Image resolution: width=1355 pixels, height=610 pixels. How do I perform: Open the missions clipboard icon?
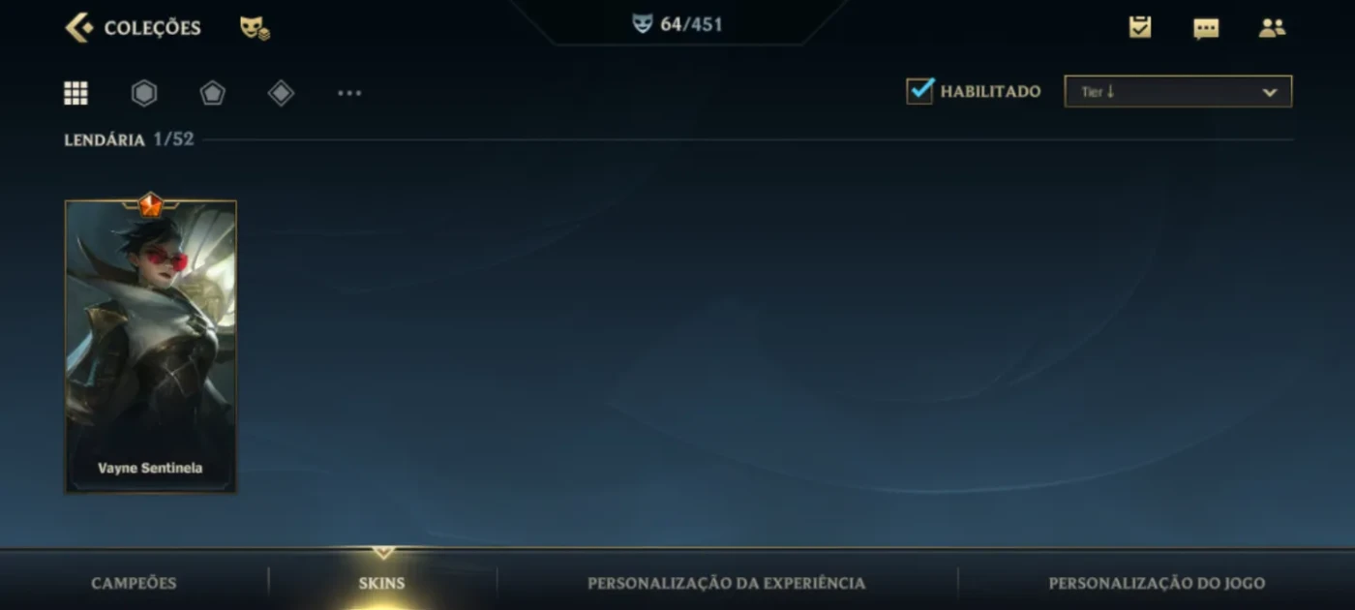(1140, 27)
